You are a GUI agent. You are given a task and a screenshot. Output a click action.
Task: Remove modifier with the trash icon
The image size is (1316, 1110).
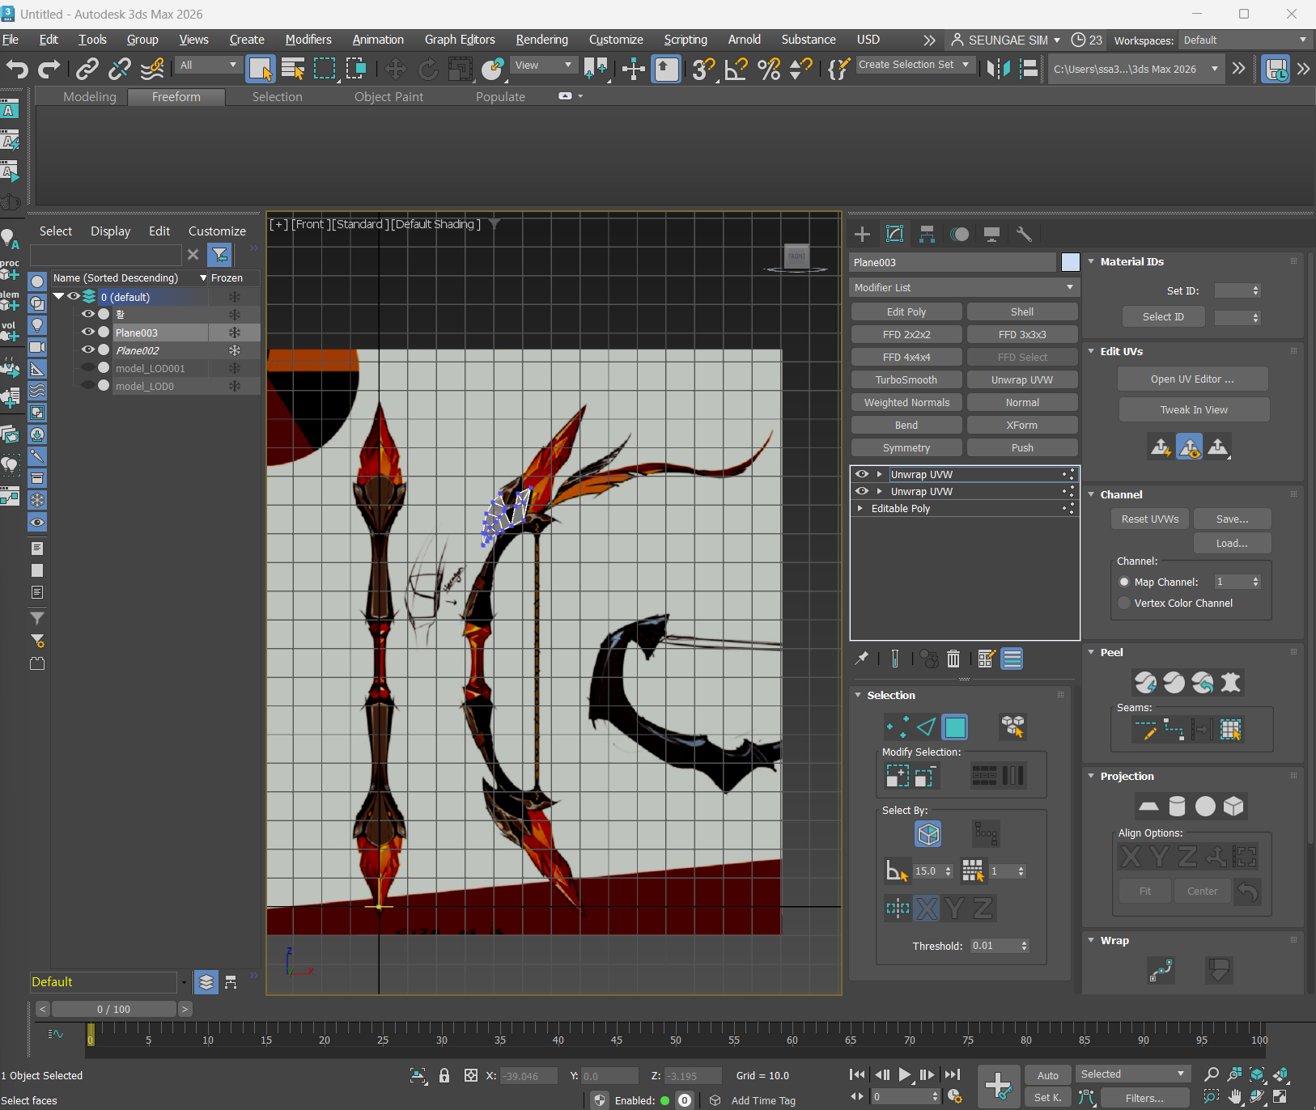coord(953,659)
